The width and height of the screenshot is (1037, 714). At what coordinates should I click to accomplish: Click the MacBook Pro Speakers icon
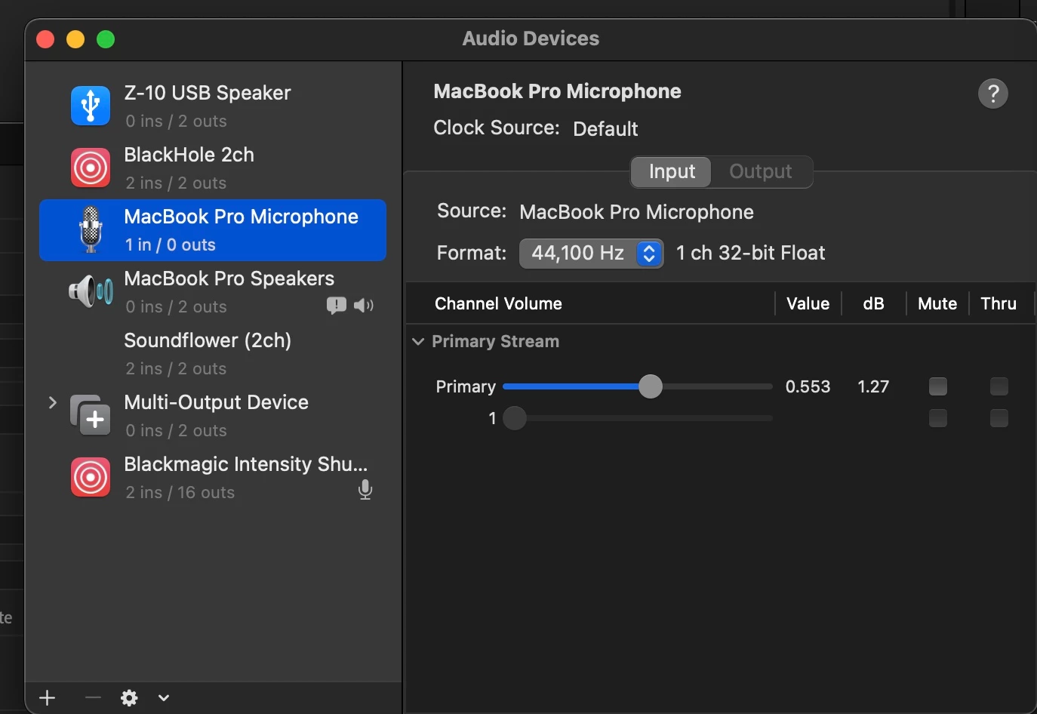pos(91,291)
